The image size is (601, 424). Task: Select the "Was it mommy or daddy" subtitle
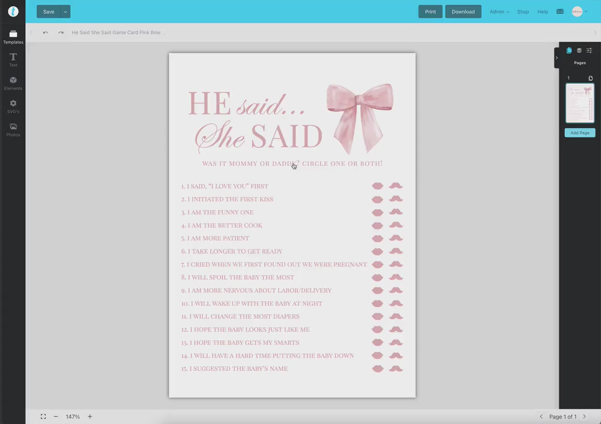pos(292,163)
